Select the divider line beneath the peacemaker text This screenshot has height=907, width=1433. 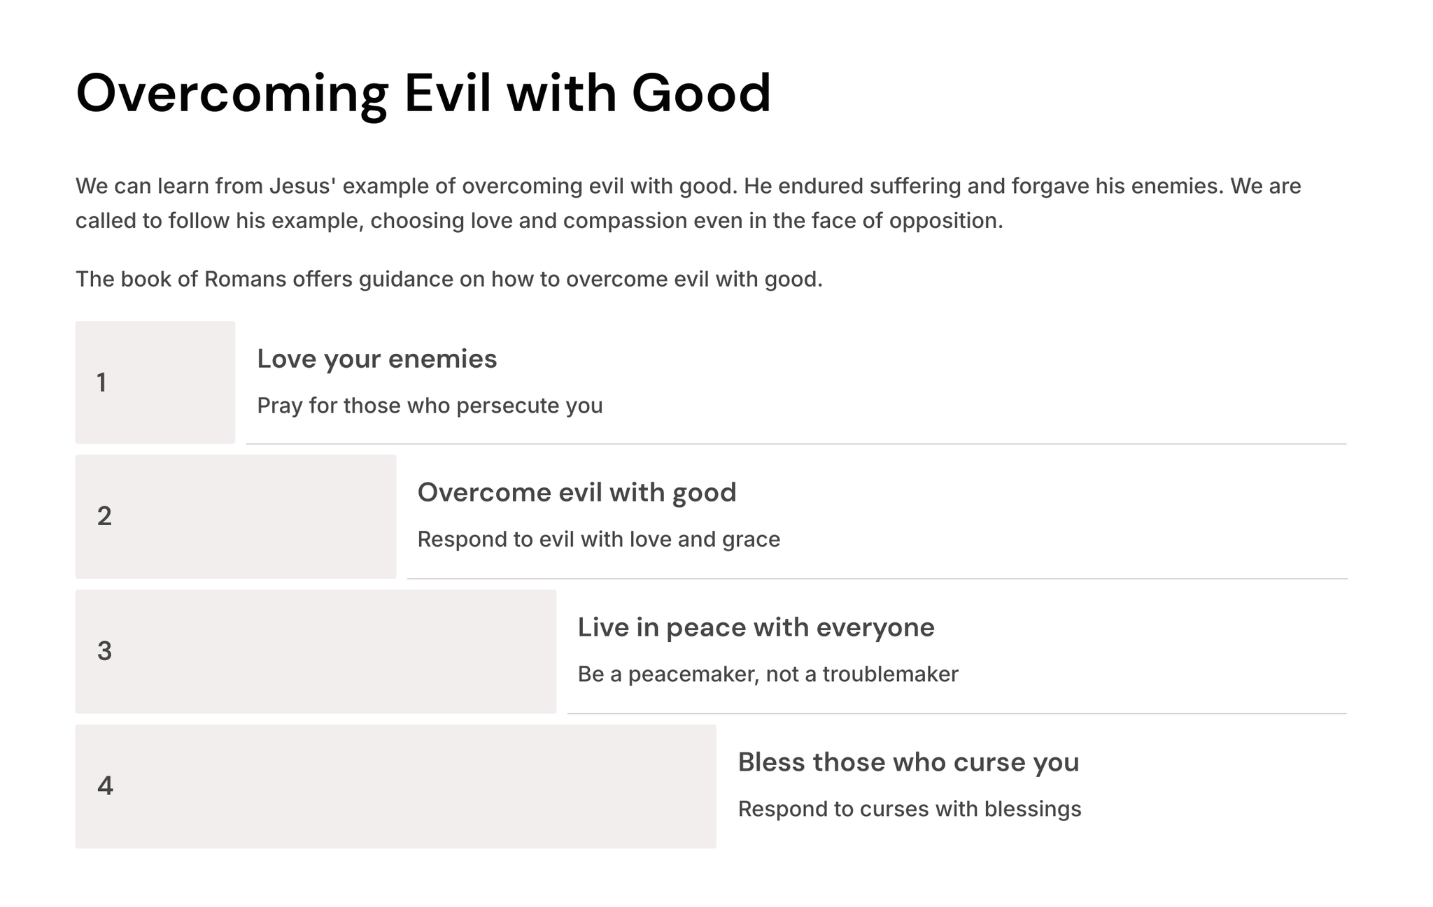click(x=956, y=714)
